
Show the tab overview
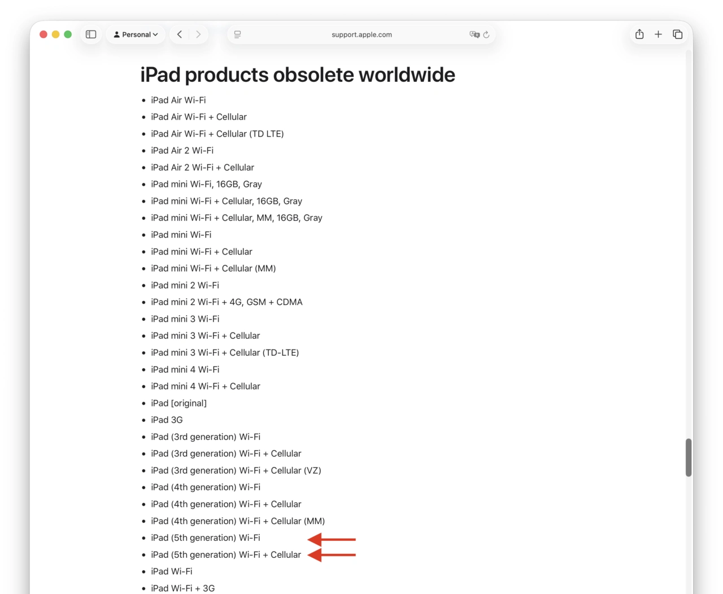[678, 34]
